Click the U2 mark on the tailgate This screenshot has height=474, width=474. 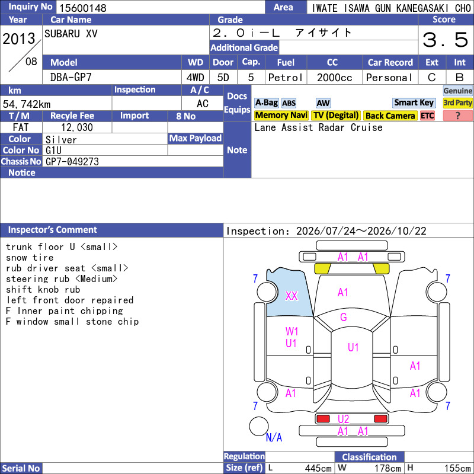[x=343, y=419]
